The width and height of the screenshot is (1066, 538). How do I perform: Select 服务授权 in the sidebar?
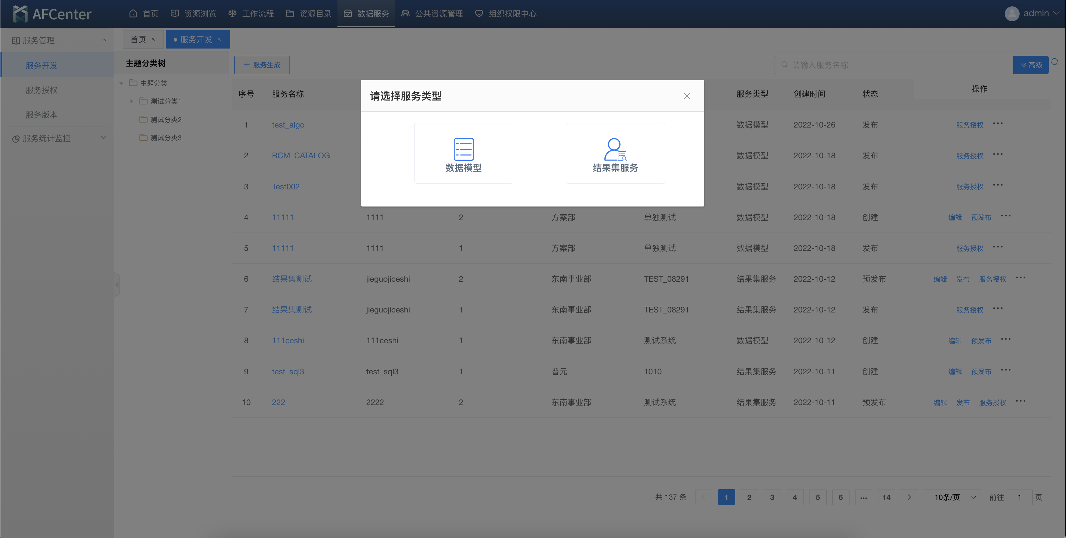tap(41, 90)
